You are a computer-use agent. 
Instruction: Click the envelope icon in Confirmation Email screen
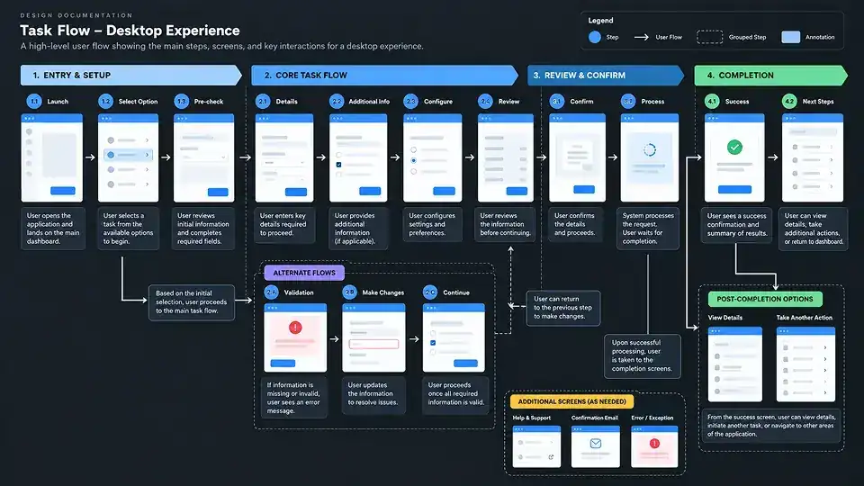tap(595, 444)
